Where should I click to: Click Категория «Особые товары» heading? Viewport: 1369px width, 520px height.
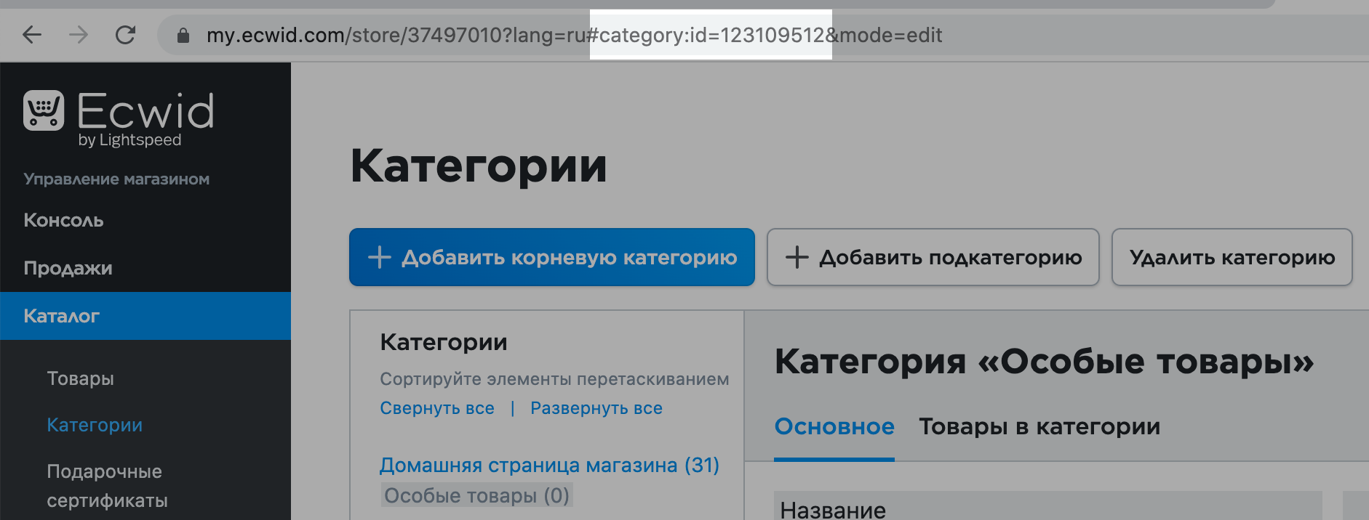(x=1045, y=361)
